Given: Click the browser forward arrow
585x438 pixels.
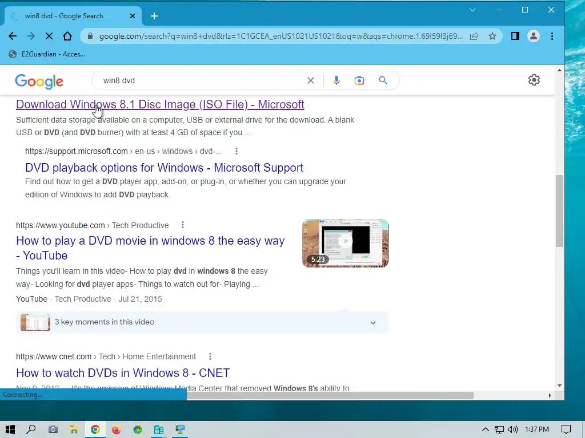Looking at the screenshot, I should (31, 36).
